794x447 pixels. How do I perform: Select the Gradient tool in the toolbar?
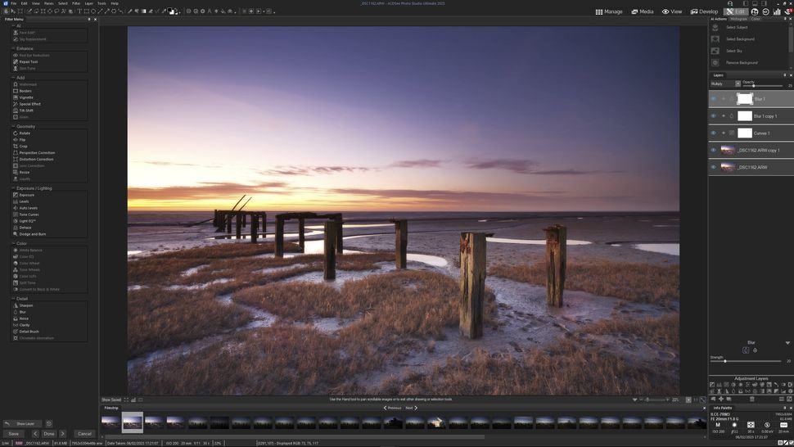pyautogui.click(x=144, y=11)
